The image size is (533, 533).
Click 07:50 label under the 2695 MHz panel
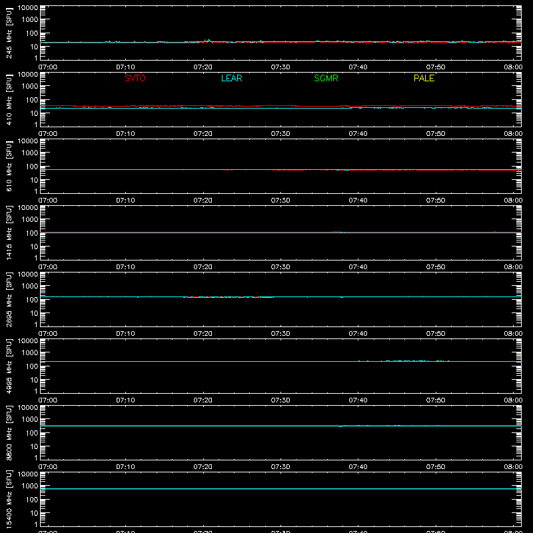(x=436, y=334)
